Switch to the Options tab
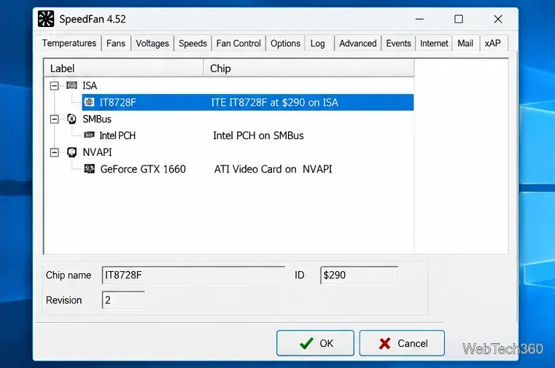Screen dimensions: 555x368 pos(285,44)
